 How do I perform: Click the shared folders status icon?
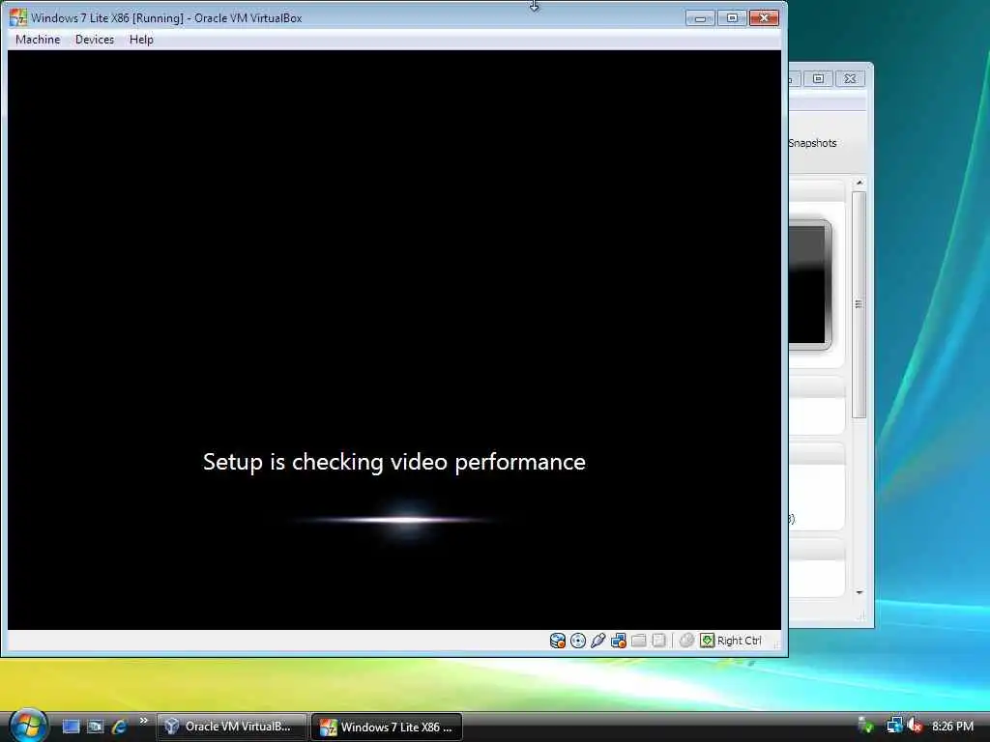pos(638,641)
